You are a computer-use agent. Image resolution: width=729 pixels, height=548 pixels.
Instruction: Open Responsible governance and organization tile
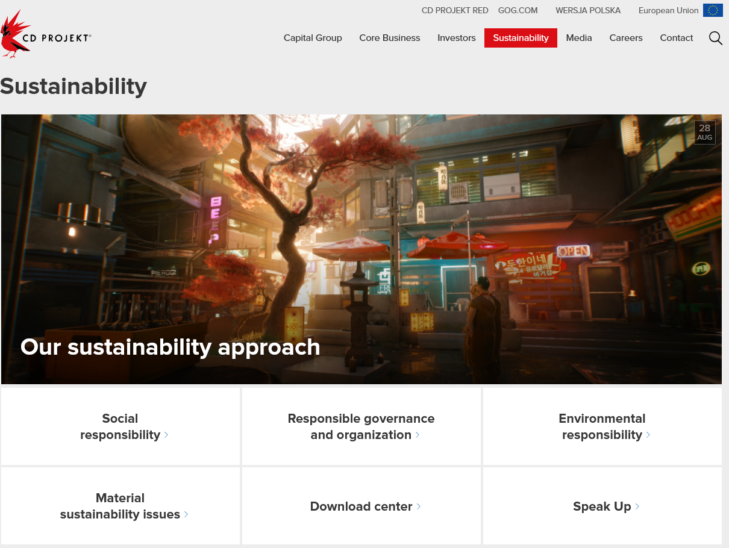[x=361, y=426]
